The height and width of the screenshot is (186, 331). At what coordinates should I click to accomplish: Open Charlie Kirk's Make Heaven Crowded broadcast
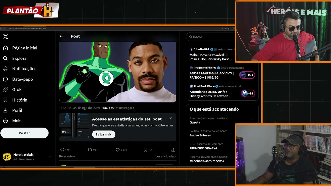pyautogui.click(x=211, y=57)
